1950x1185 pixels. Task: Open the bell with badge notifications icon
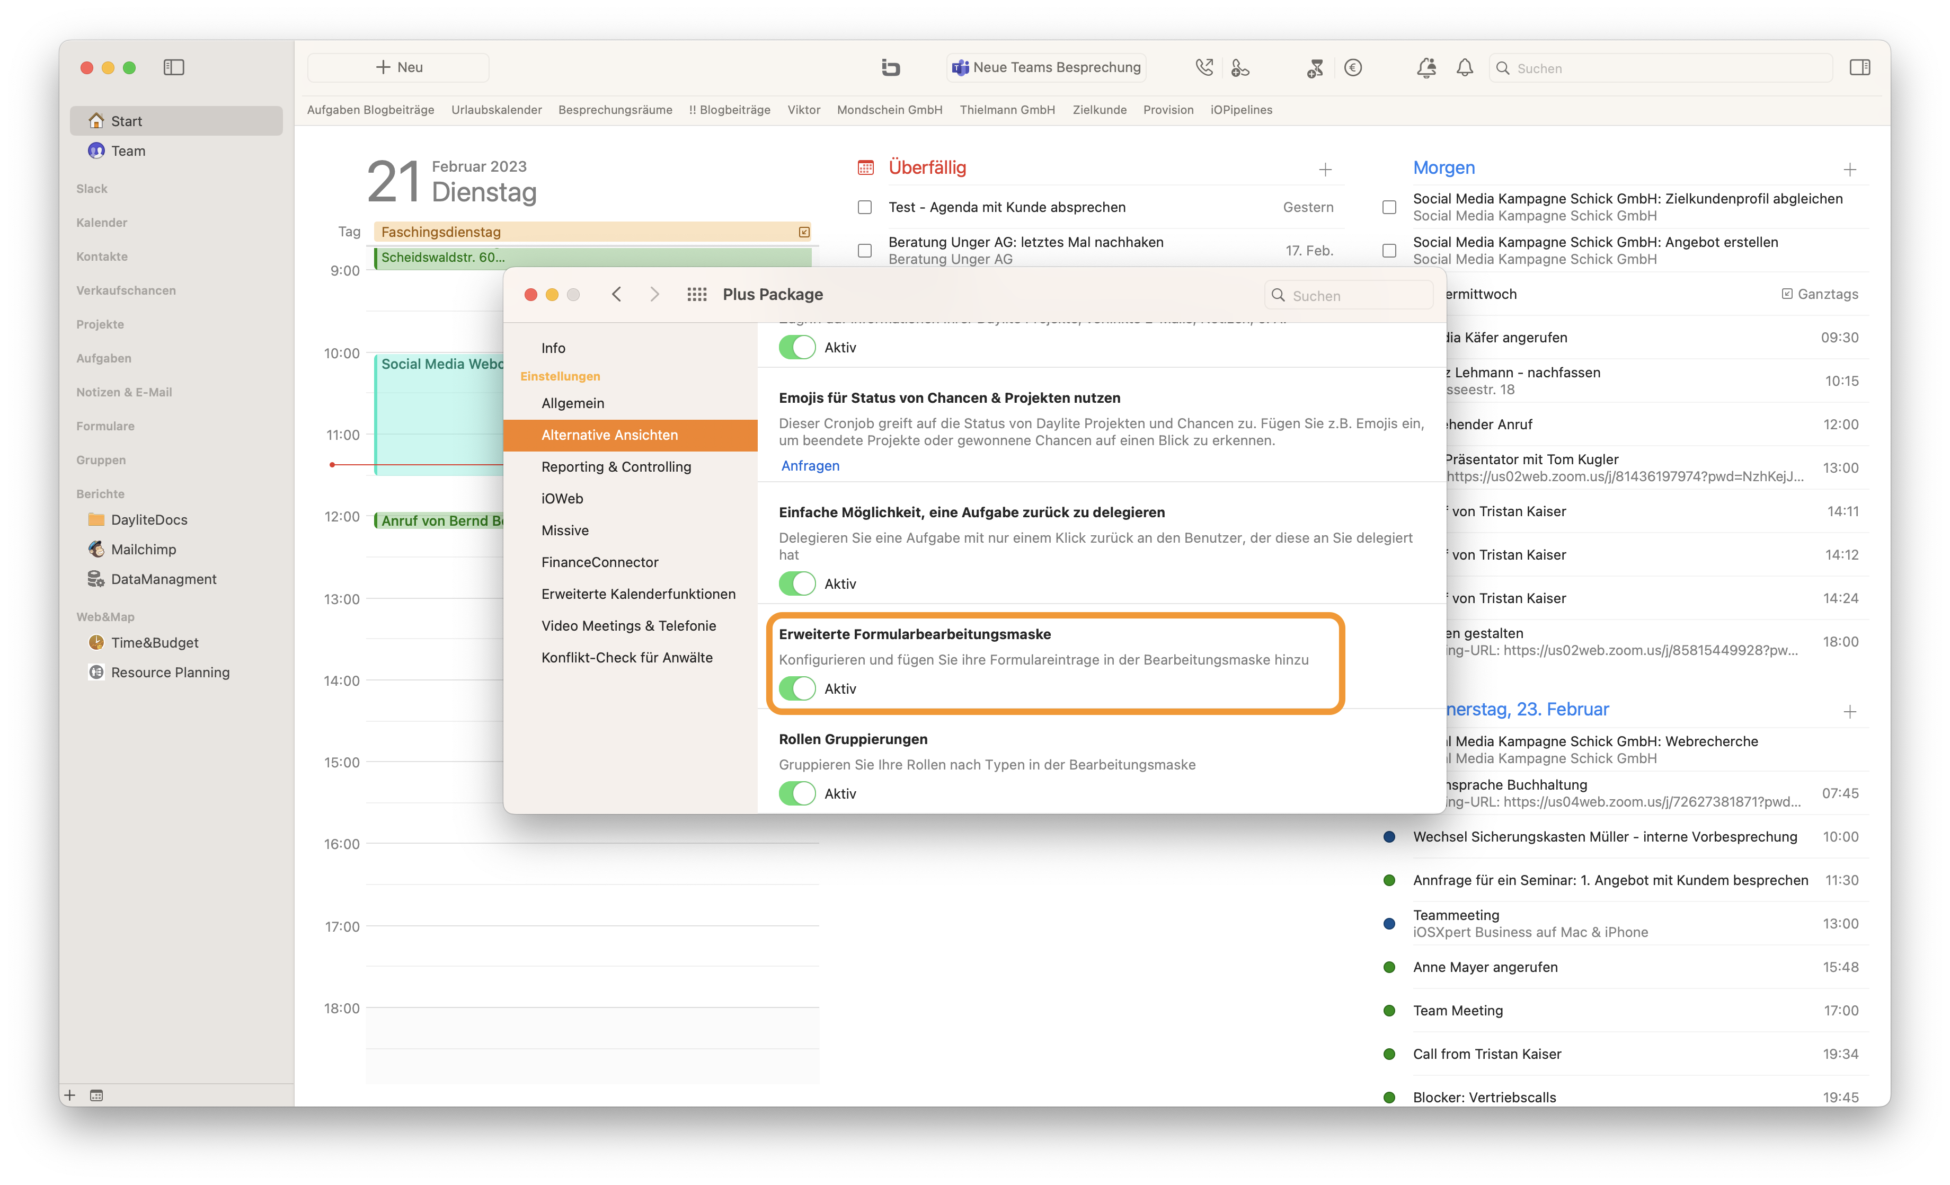(x=1426, y=67)
